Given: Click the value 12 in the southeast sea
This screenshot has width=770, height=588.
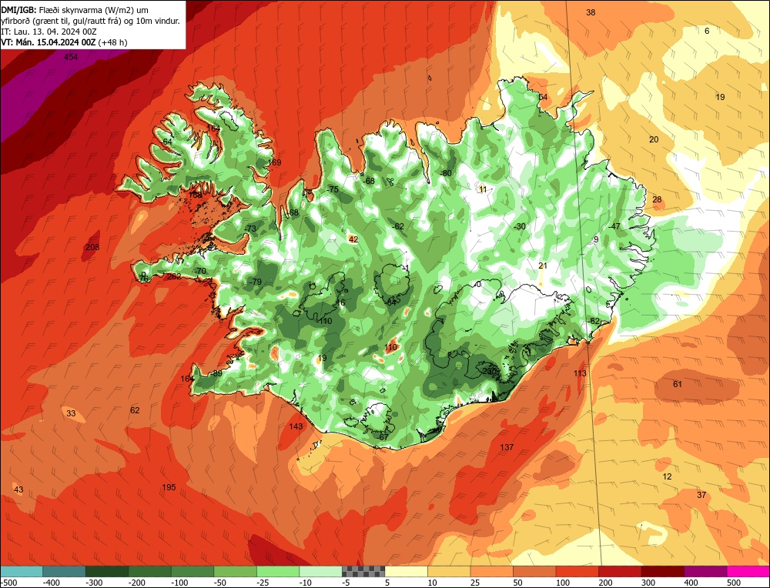Looking at the screenshot, I should (667, 476).
